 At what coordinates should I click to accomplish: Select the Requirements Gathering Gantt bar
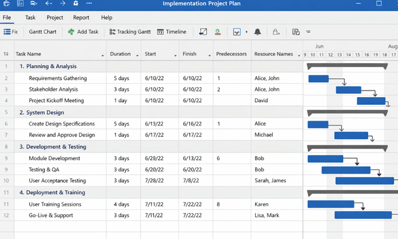pyautogui.click(x=318, y=79)
